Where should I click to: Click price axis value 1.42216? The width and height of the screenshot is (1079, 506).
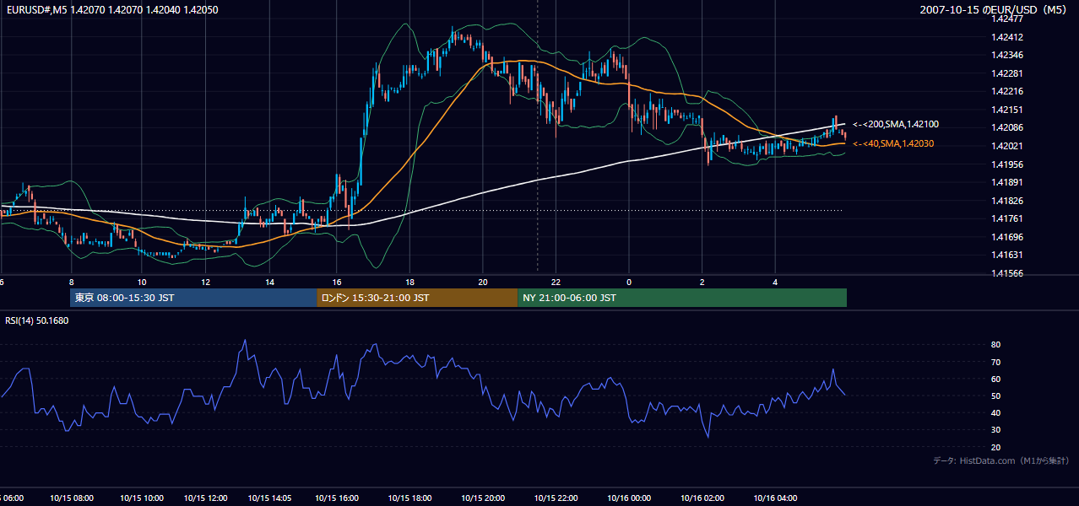pyautogui.click(x=1008, y=91)
